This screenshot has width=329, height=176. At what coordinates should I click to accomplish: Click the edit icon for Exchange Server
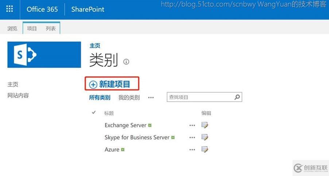click(x=205, y=125)
